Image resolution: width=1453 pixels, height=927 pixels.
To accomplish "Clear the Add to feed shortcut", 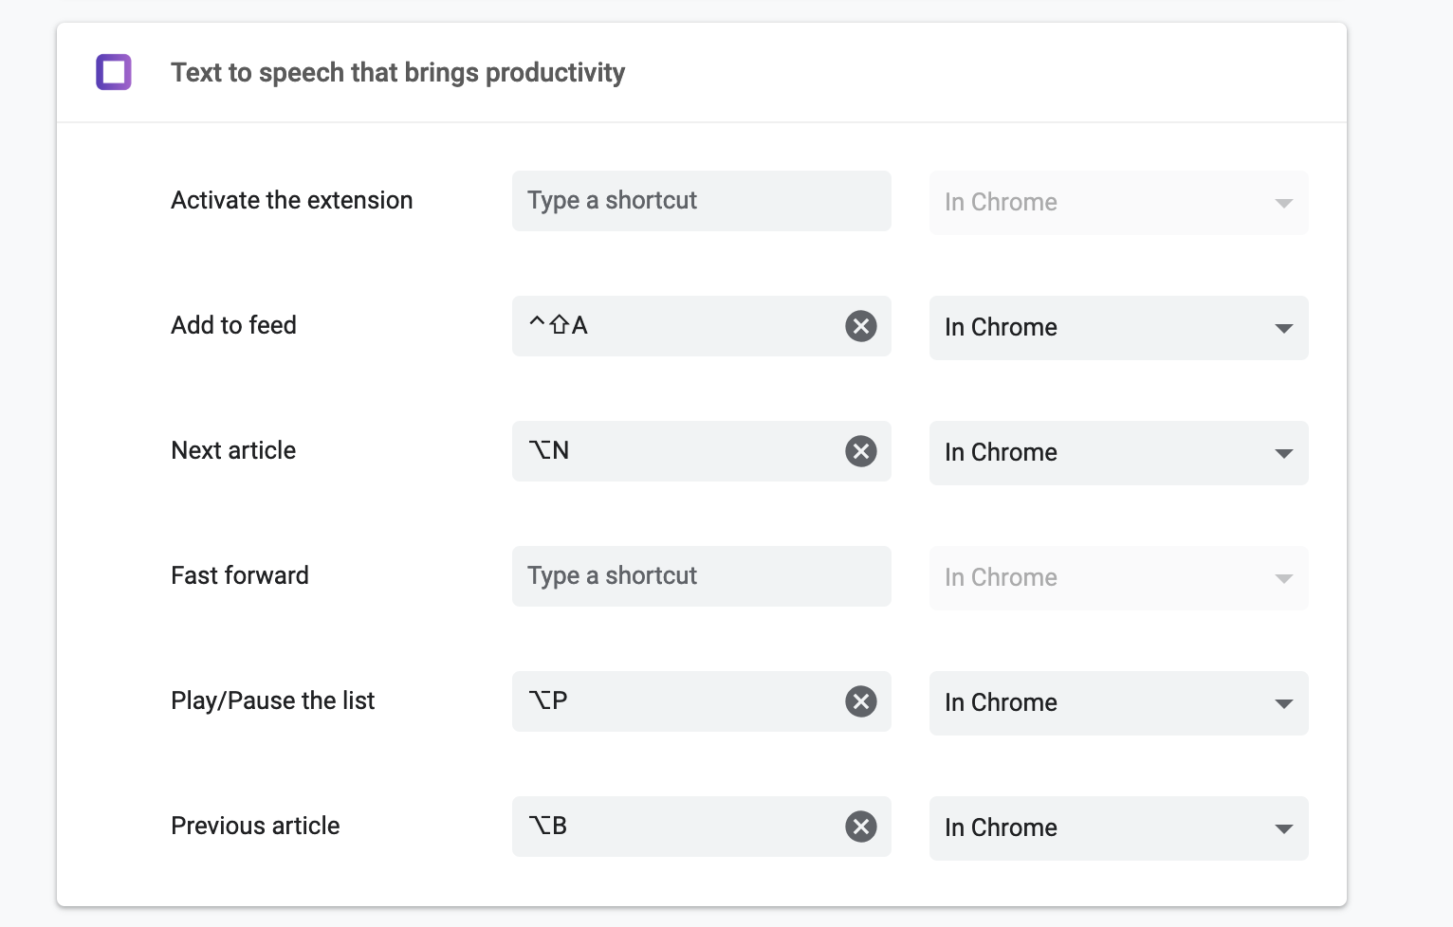I will 861,326.
